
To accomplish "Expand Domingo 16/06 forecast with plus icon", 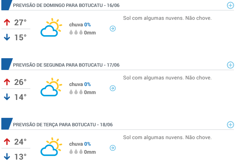I will click(230, 5).
